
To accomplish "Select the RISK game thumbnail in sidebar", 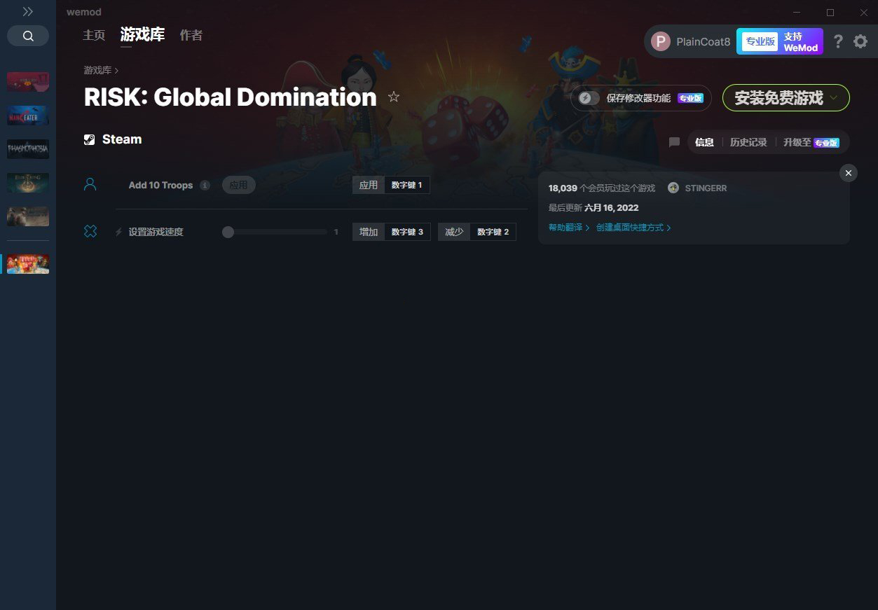I will pos(28,264).
